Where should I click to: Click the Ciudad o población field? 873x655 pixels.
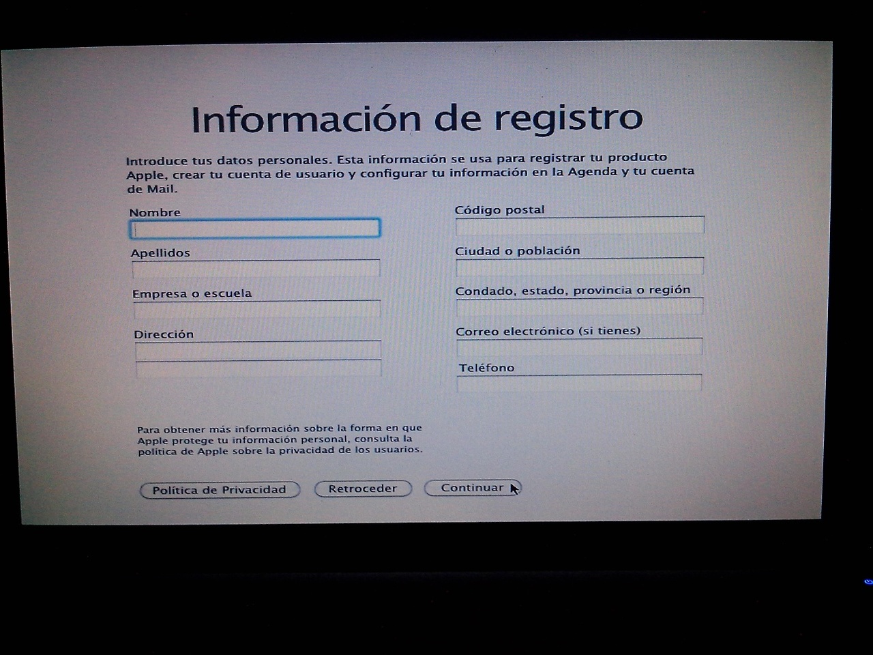point(579,265)
